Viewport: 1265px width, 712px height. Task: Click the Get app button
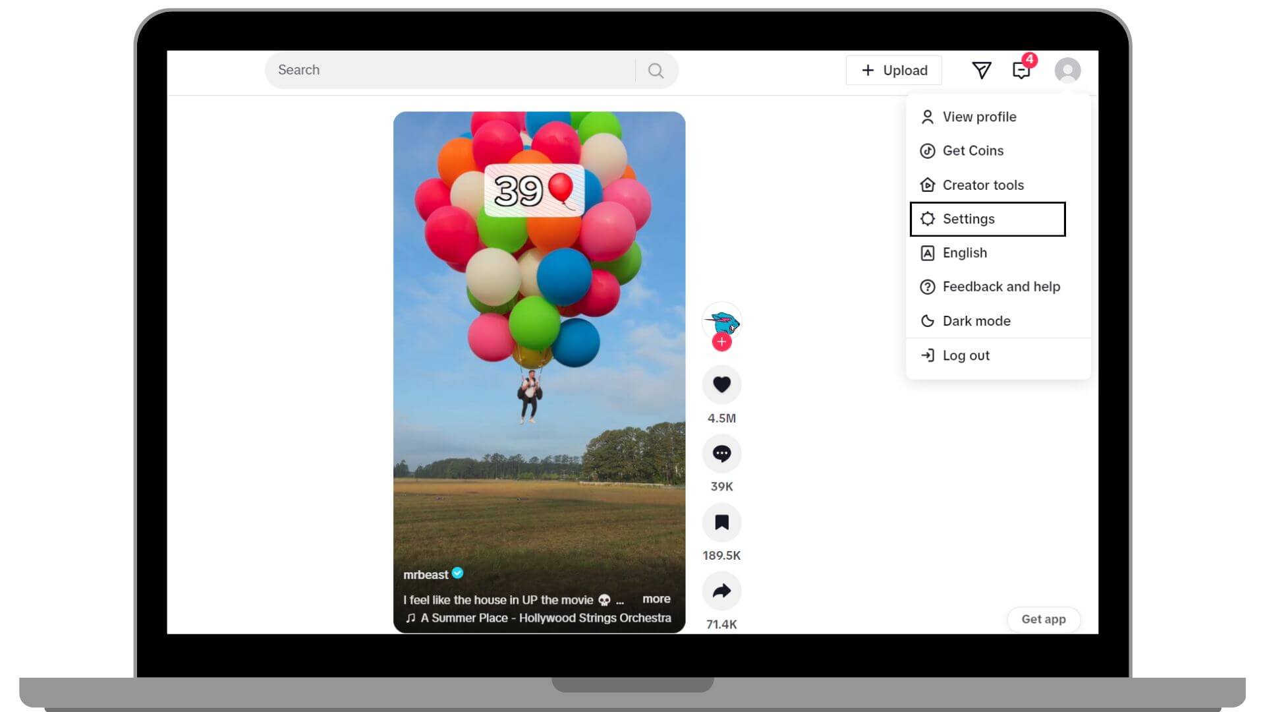click(1044, 619)
